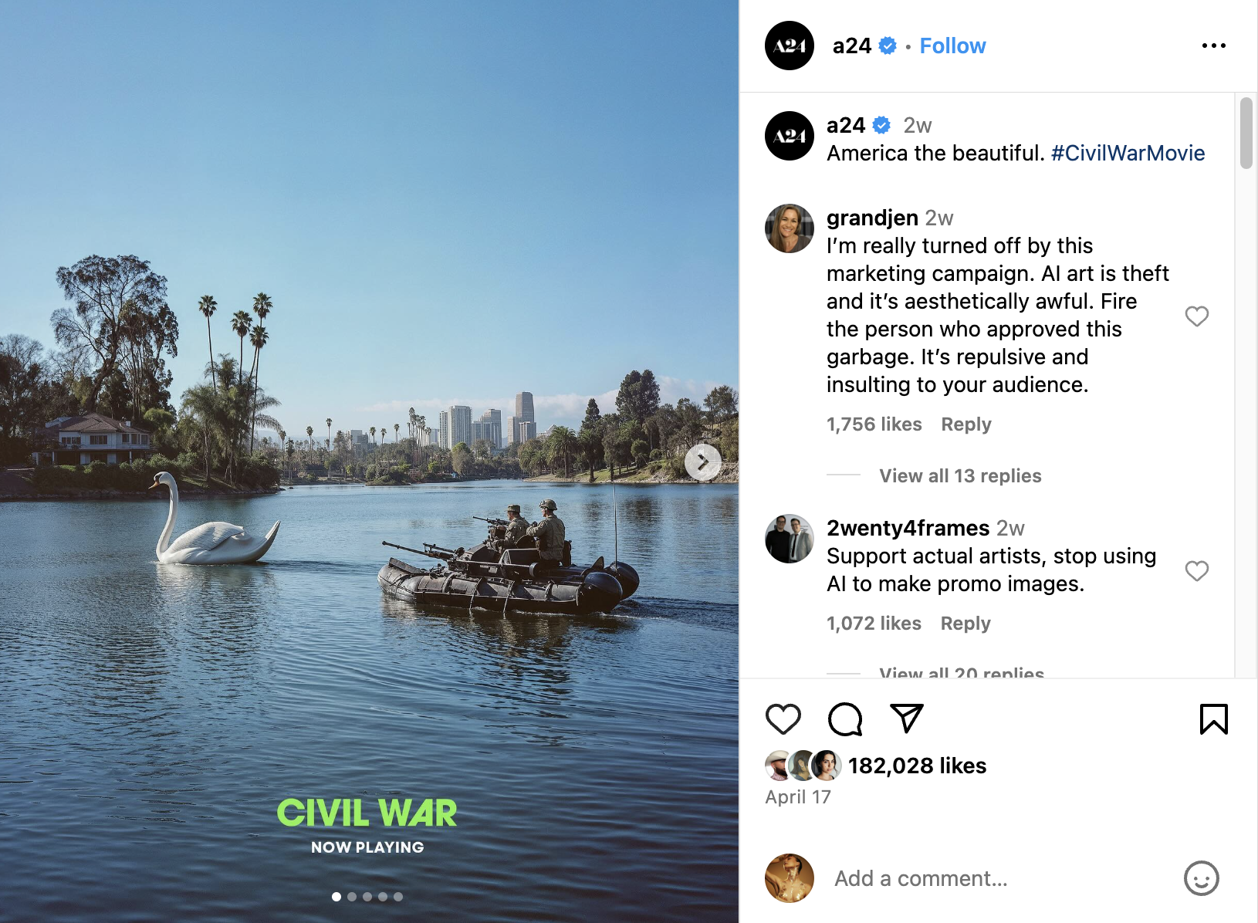The width and height of the screenshot is (1258, 923).
Task: Reply to 2wenty4frames' comment
Action: (x=965, y=624)
